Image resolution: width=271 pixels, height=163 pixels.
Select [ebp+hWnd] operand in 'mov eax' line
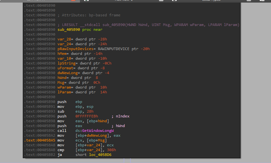[98, 121]
